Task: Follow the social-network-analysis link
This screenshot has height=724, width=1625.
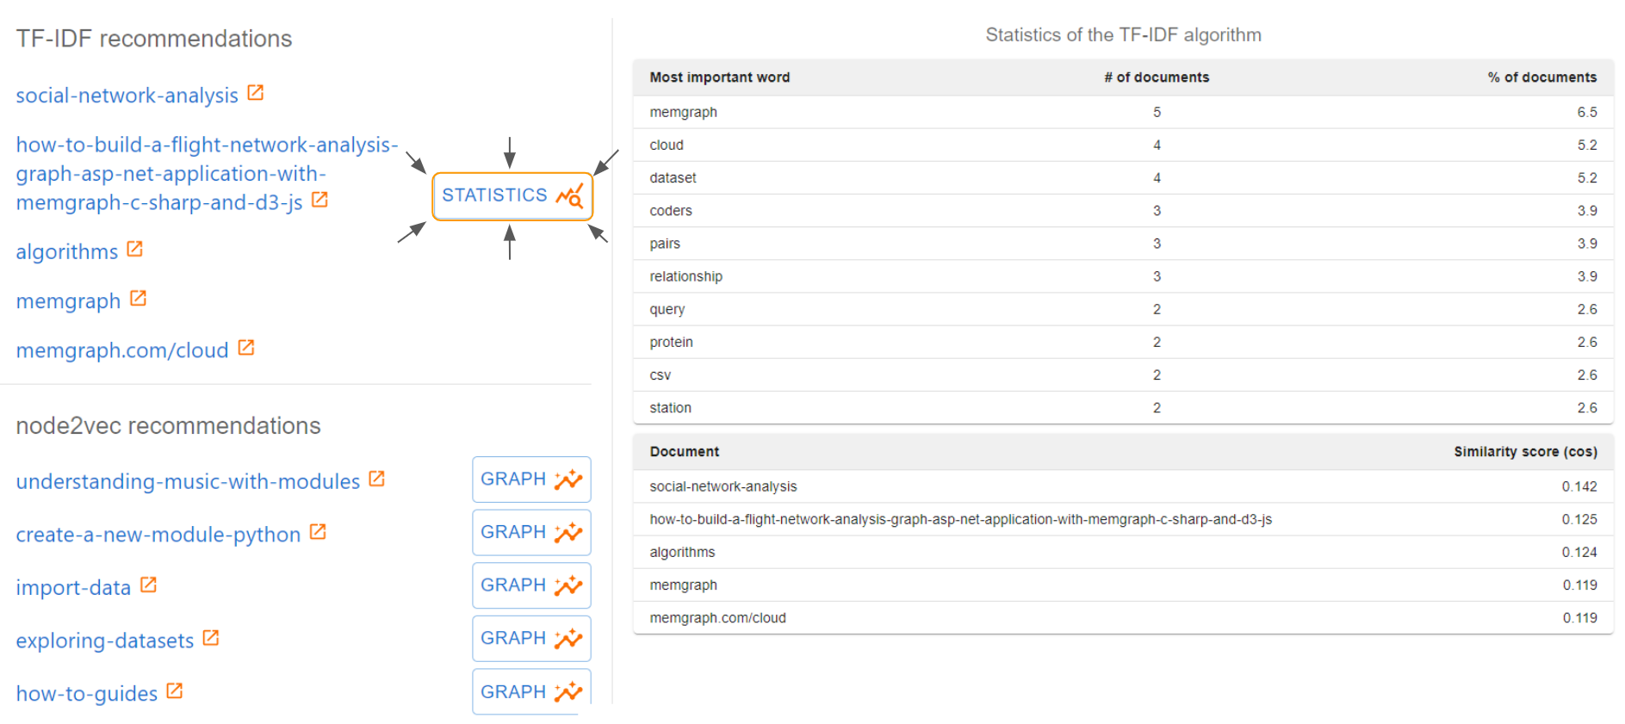Action: click(x=127, y=96)
